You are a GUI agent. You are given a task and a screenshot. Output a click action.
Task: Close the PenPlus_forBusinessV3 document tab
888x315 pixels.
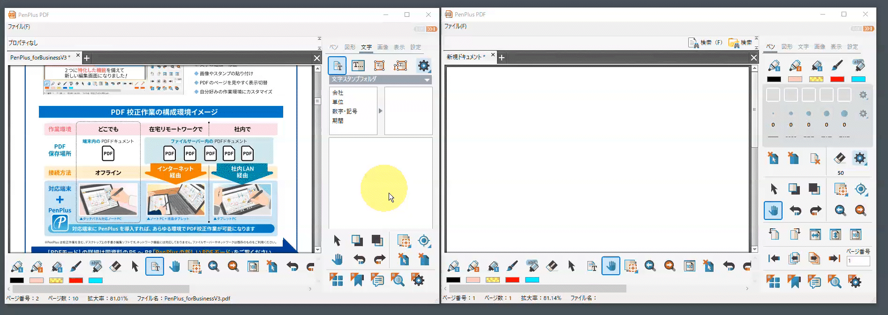[78, 55]
